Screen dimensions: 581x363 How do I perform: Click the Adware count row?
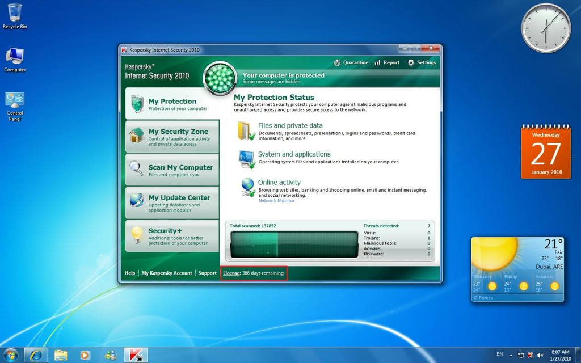coord(397,248)
